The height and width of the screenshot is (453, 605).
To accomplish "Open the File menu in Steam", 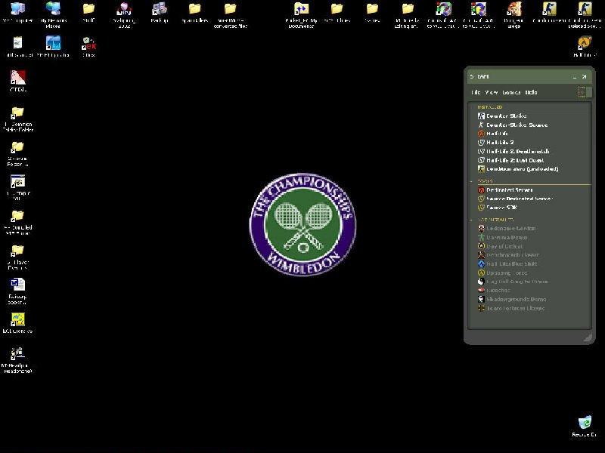I will click(x=476, y=92).
